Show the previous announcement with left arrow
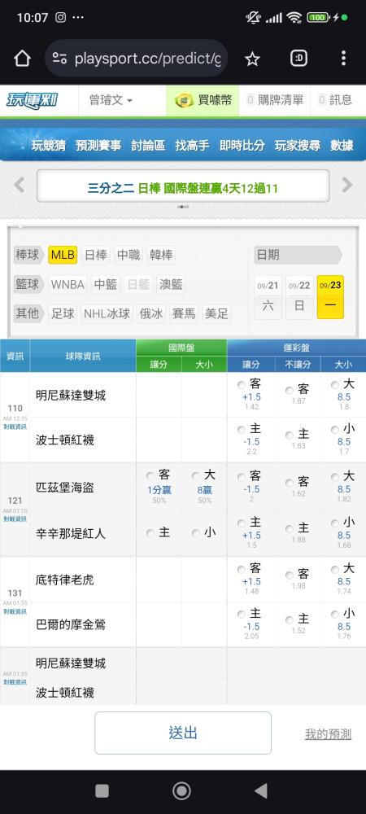Screen dimensions: 366x814 point(20,184)
